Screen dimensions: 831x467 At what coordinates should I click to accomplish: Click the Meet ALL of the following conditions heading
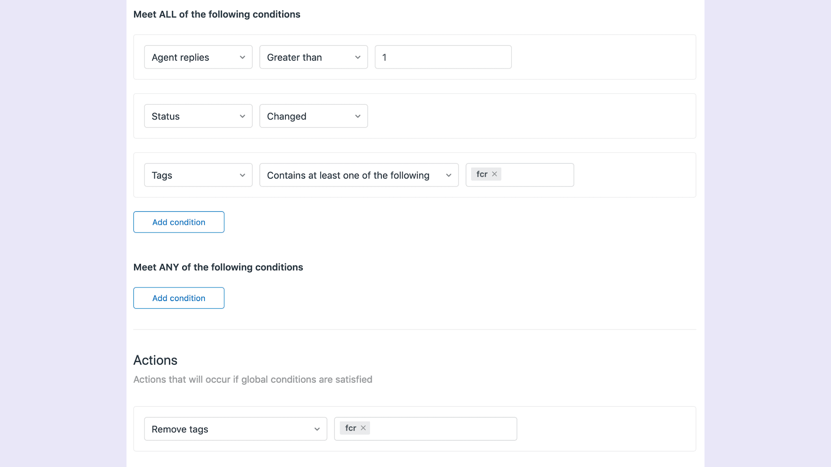click(x=217, y=14)
